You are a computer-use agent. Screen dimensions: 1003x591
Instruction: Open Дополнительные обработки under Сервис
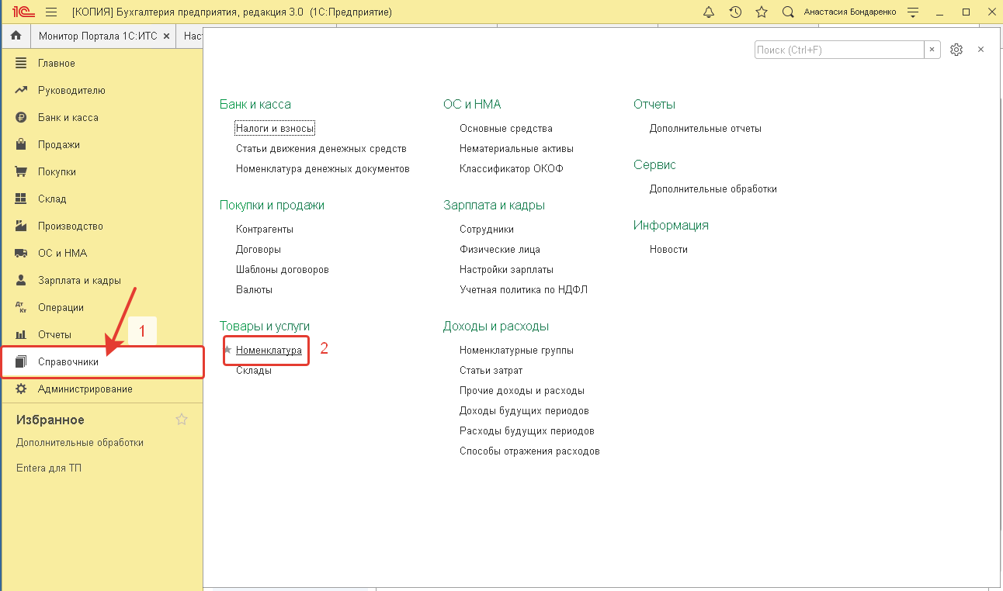(x=713, y=189)
